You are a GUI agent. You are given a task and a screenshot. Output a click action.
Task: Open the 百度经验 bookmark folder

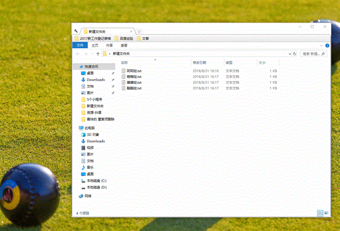pos(124,38)
